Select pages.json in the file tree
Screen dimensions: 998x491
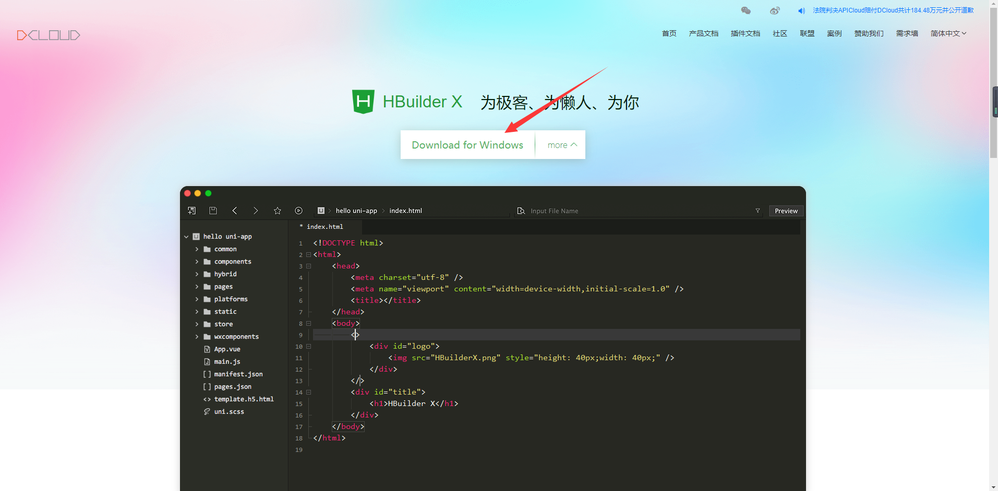tap(233, 387)
